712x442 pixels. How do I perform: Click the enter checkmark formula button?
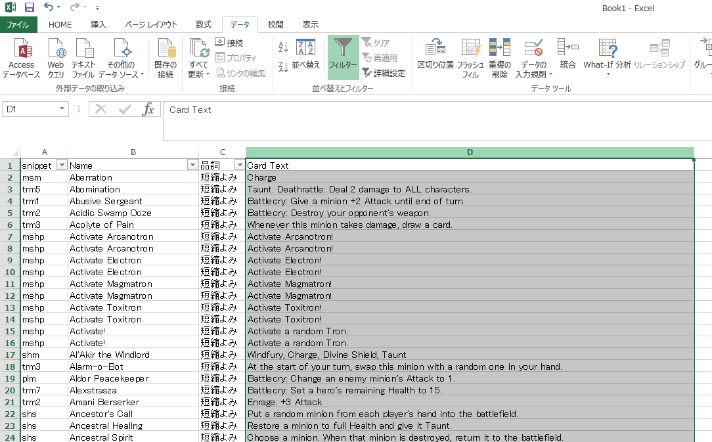(x=124, y=109)
